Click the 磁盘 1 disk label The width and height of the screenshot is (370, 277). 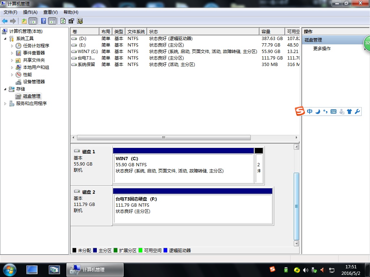tap(89, 152)
